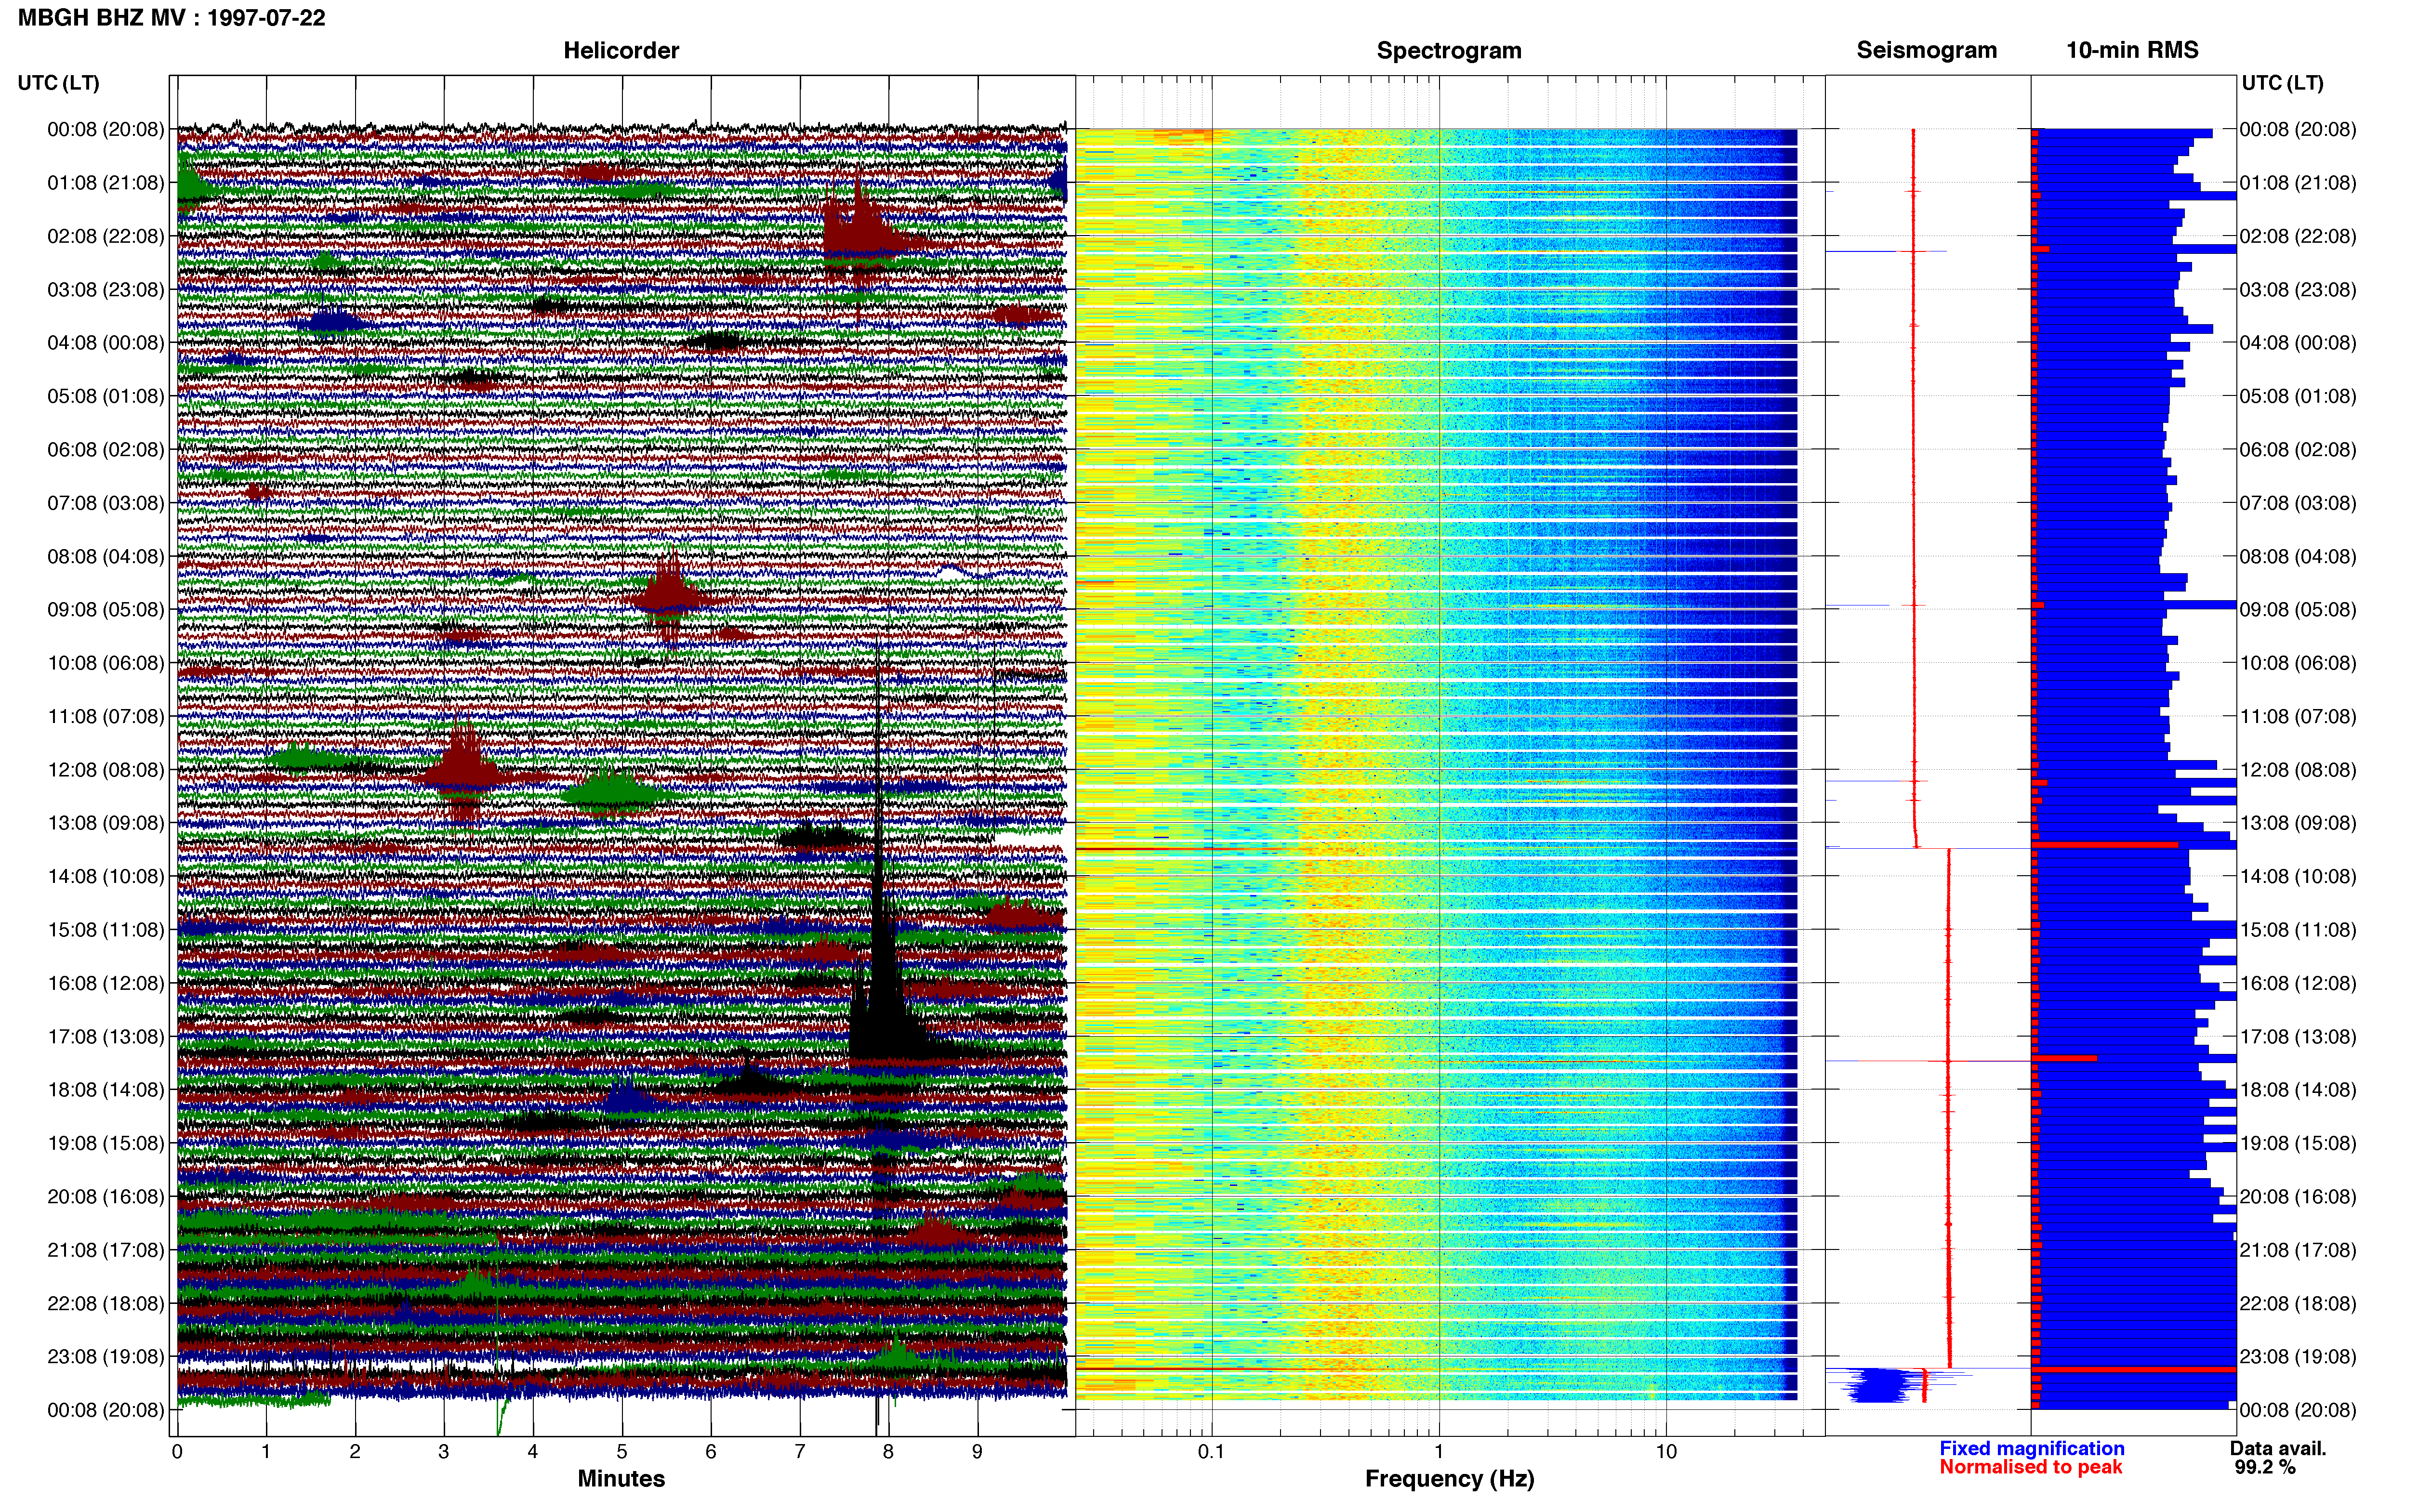Select the Helicorder panel title
The image size is (2418, 1512).
[x=621, y=50]
